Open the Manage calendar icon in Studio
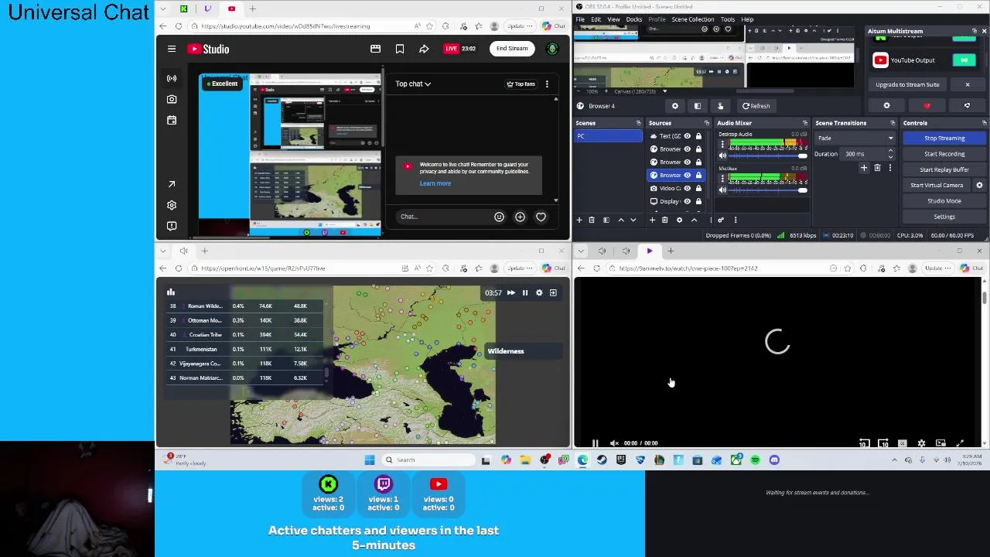990x557 pixels. click(x=172, y=120)
